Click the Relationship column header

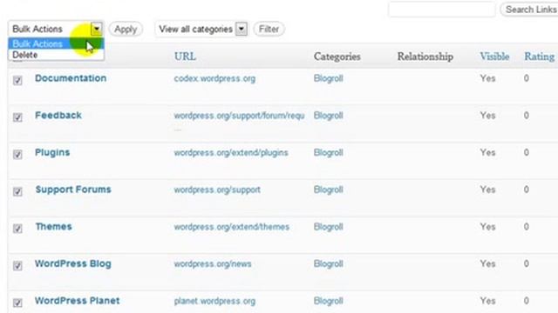425,57
